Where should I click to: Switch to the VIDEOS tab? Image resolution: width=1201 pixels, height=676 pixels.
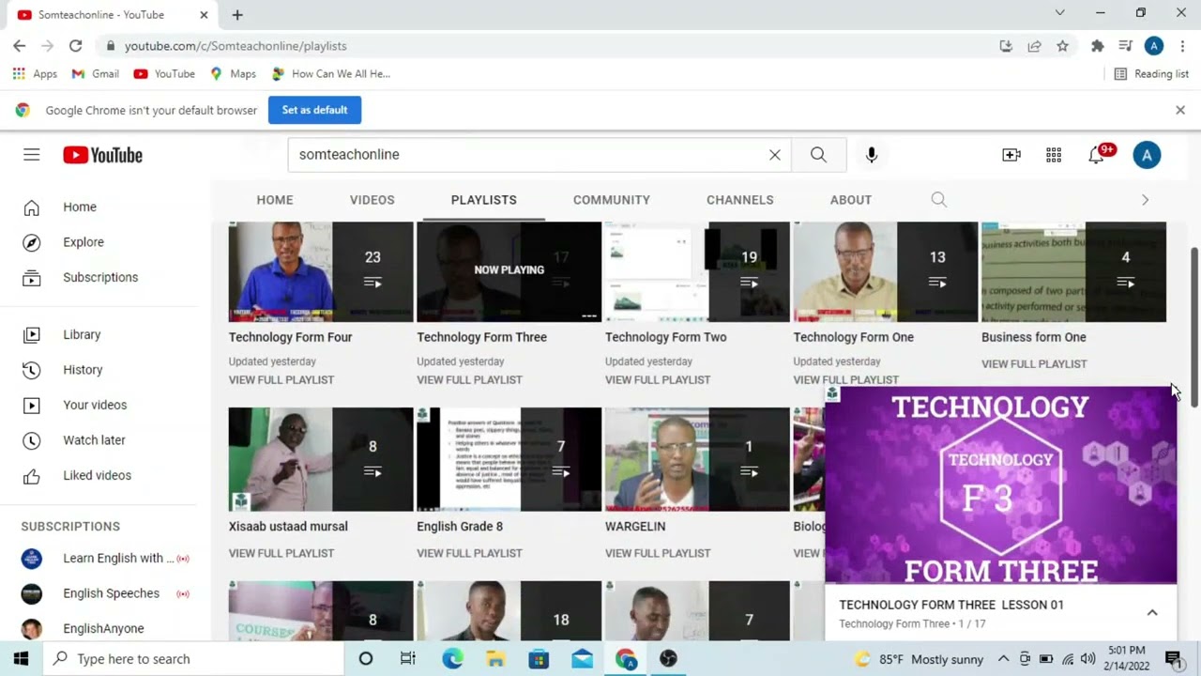coord(372,200)
